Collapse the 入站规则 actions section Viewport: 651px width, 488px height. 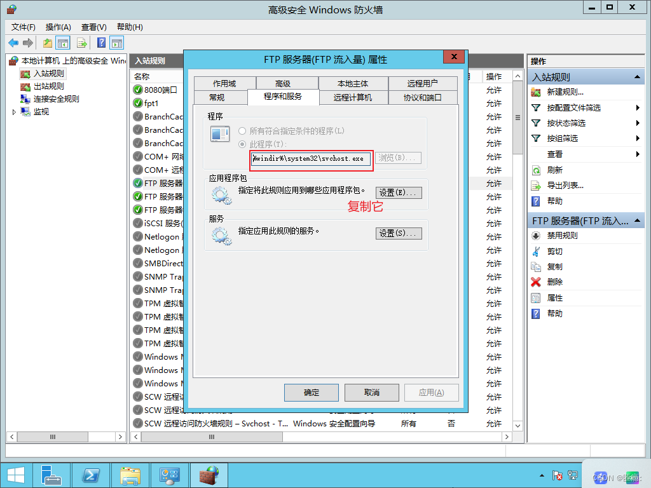tap(637, 77)
